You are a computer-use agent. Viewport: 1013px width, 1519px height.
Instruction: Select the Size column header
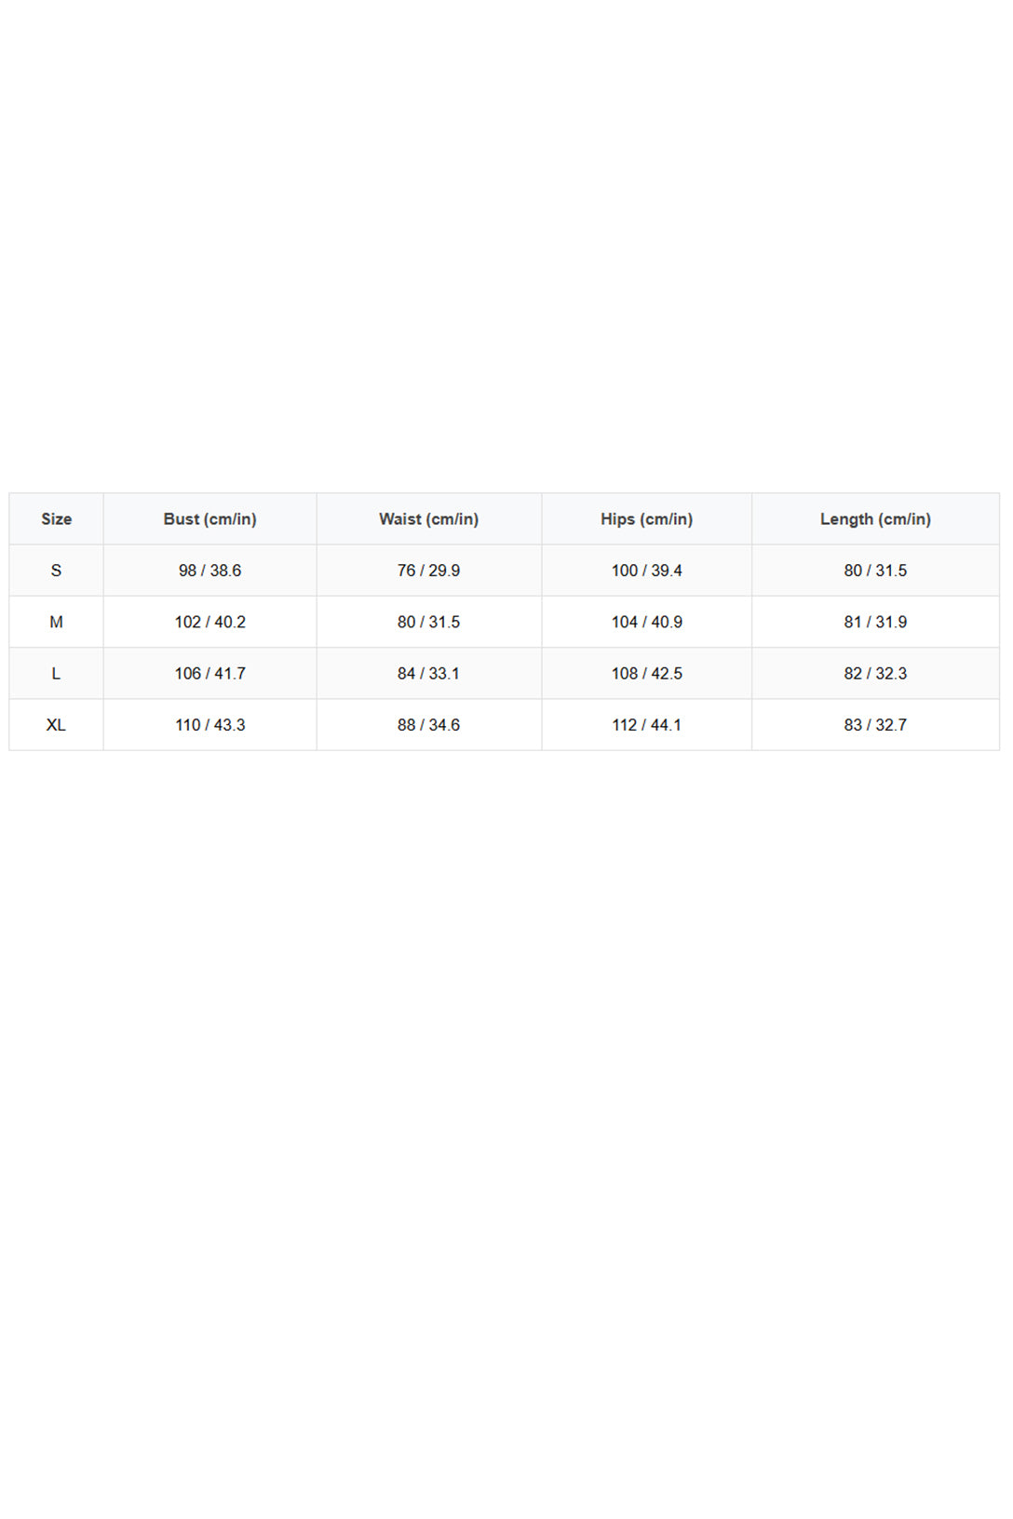[x=56, y=518]
